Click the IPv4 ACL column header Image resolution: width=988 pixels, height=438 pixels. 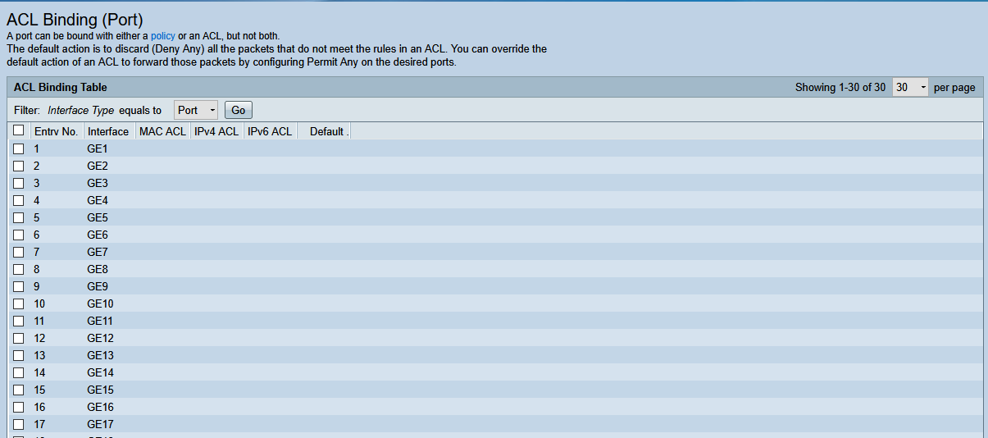216,131
